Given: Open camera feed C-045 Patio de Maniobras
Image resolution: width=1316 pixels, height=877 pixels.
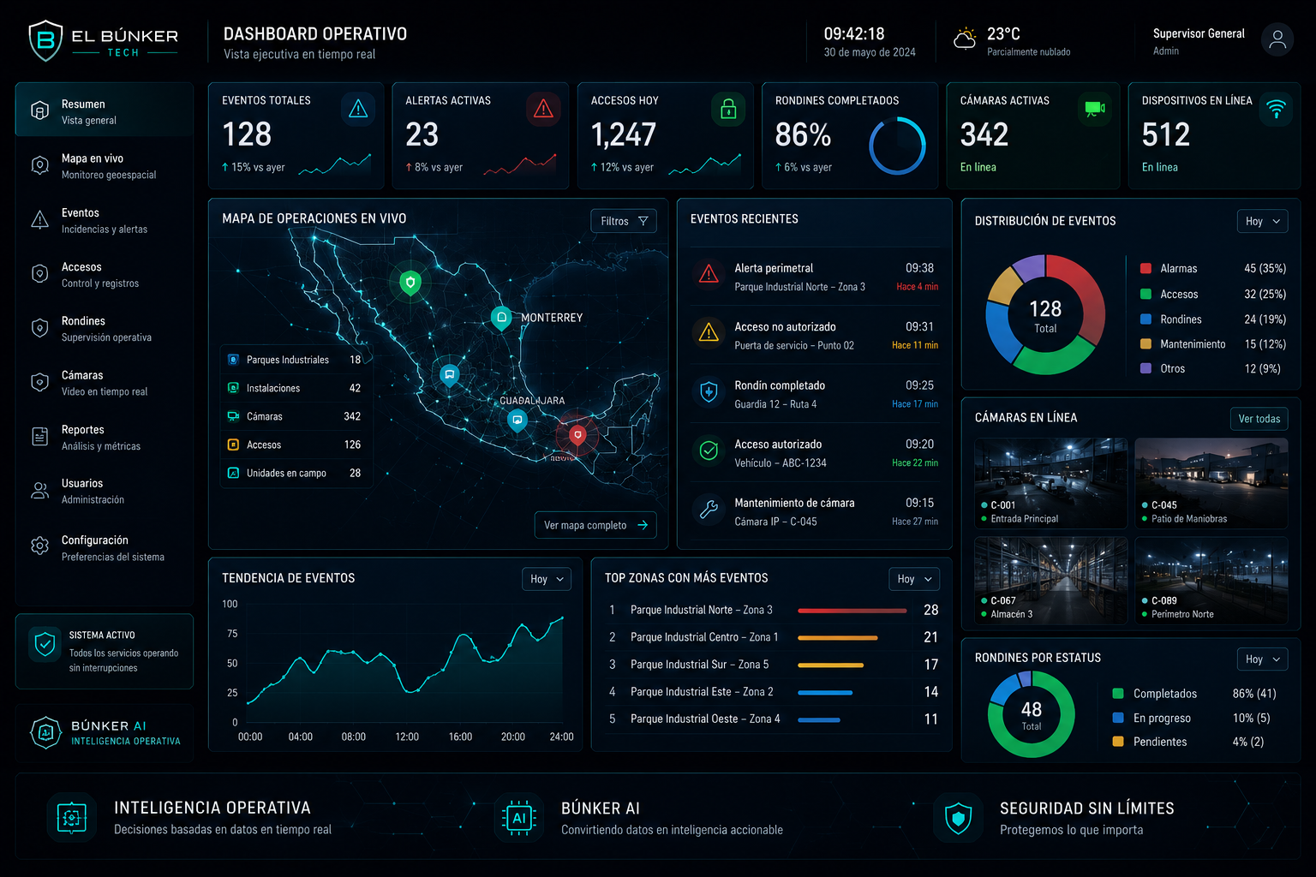Looking at the screenshot, I should coord(1211,483).
